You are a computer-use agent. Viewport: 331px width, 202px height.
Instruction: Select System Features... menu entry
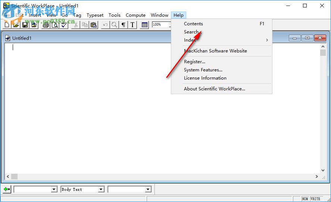coord(221,70)
